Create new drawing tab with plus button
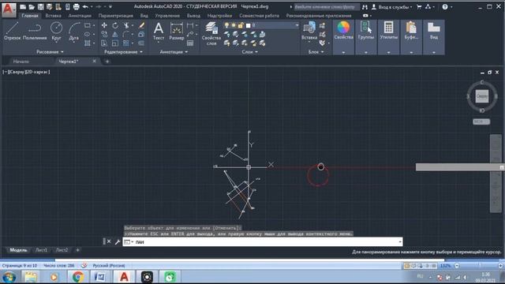The height and width of the screenshot is (284, 505). pyautogui.click(x=107, y=62)
